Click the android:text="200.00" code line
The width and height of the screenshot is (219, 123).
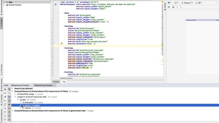[x=80, y=68]
